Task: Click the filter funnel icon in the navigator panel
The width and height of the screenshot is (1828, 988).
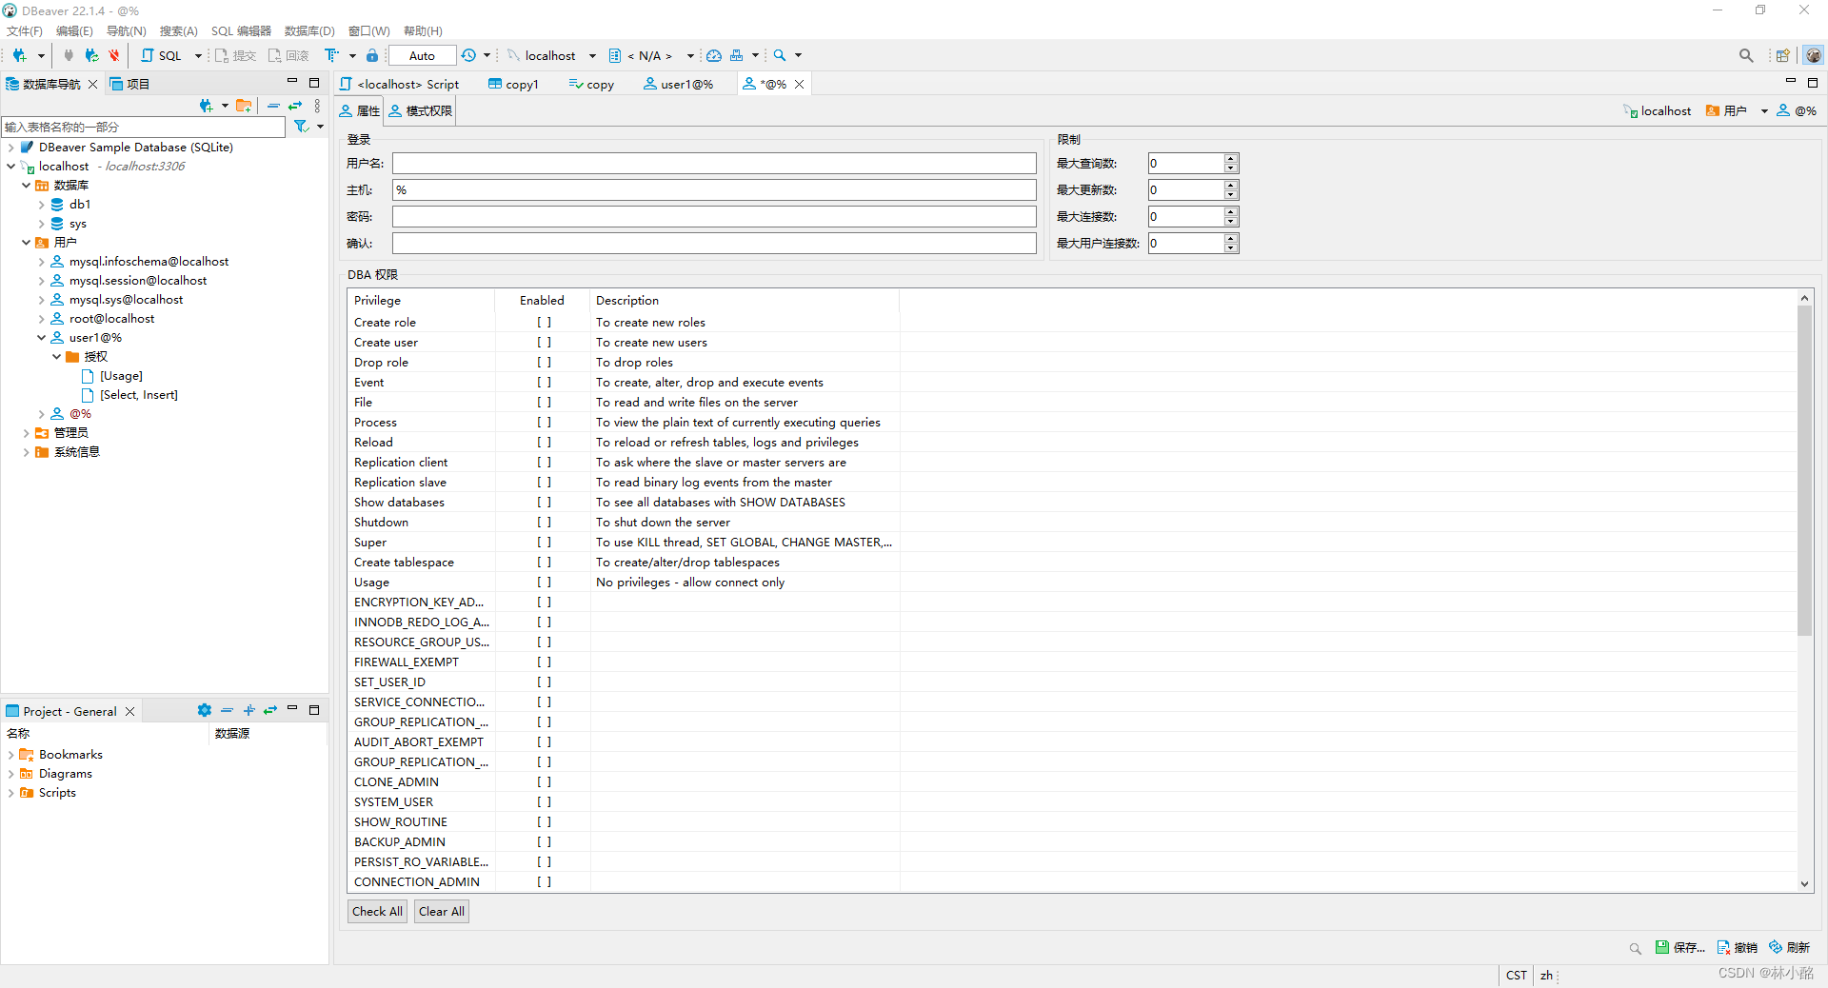Action: coord(303,126)
